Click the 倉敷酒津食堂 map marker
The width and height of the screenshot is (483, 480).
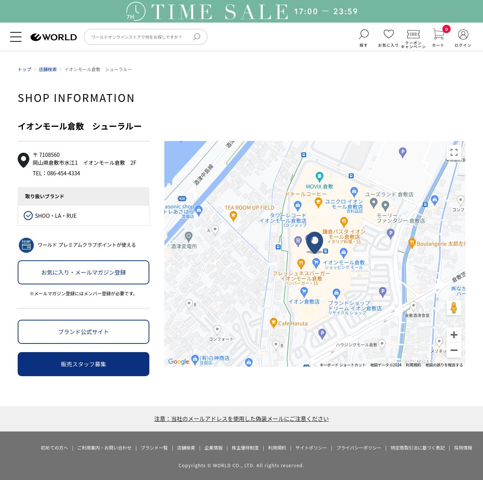(413, 306)
